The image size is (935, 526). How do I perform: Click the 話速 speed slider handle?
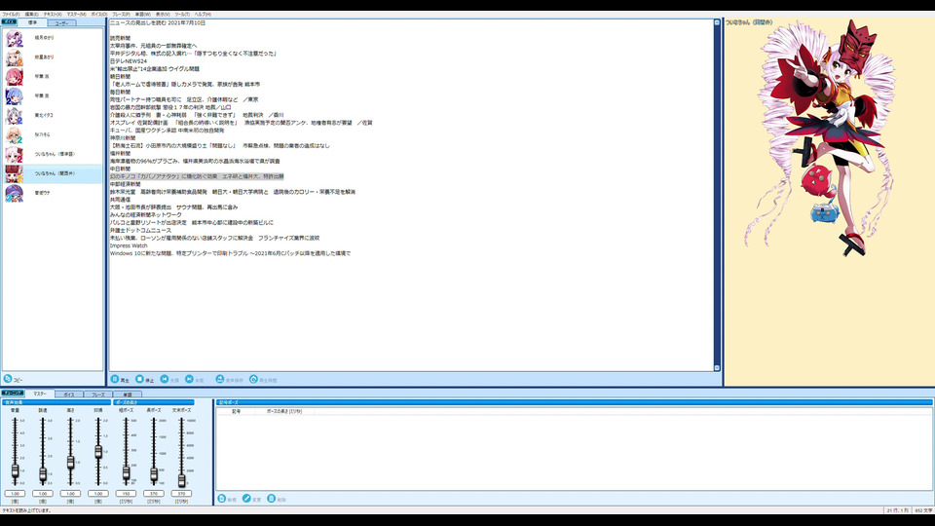43,474
